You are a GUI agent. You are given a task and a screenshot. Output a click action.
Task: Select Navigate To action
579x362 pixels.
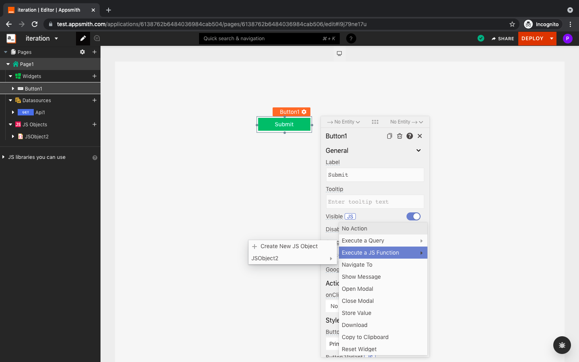(383, 265)
